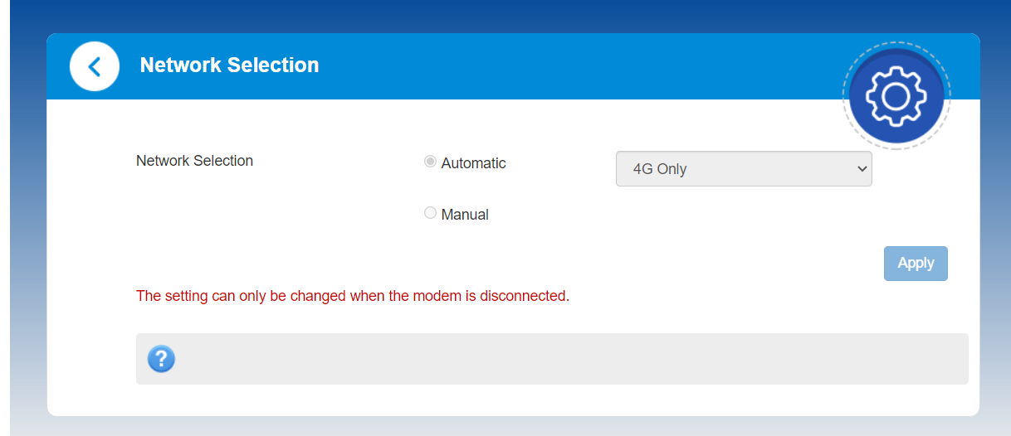The image size is (1011, 436).
Task: Click the back arrow icon
Action: [x=95, y=66]
